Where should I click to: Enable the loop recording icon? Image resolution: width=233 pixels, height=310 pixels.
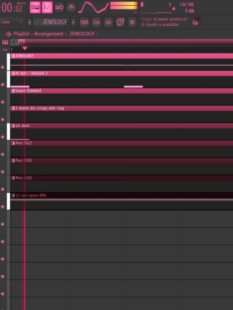tap(59, 8)
